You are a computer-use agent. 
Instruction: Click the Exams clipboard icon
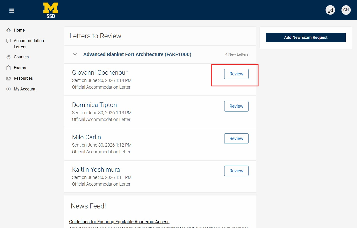(x=9, y=68)
